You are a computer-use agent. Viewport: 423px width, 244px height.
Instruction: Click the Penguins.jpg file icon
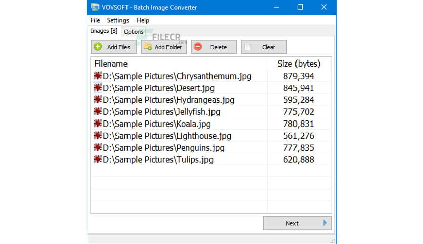click(x=98, y=147)
